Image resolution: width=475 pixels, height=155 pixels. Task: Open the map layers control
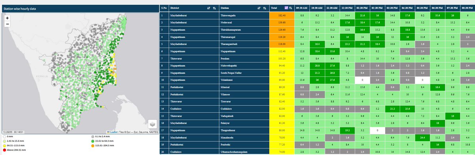pos(153,124)
